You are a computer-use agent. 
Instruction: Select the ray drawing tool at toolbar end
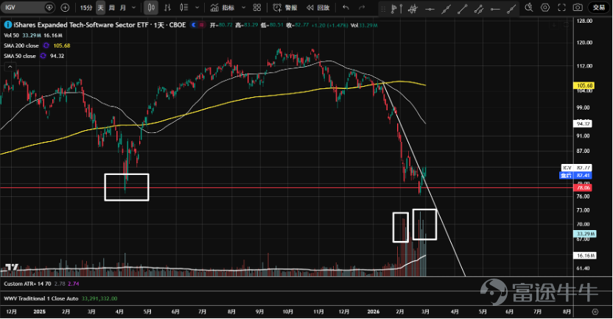[x=512, y=8]
